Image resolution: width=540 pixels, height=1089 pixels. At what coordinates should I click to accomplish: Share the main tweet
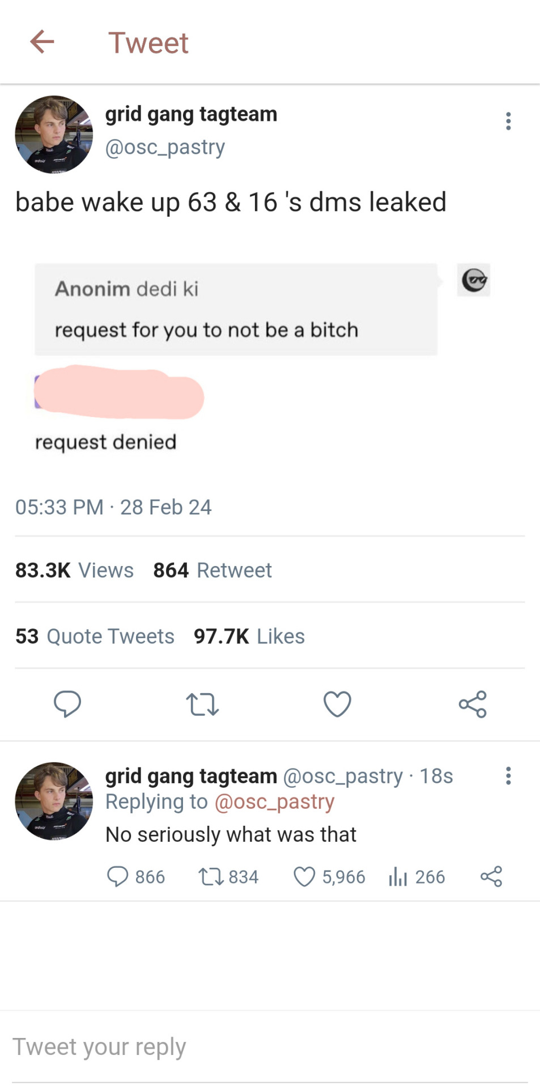(x=473, y=704)
